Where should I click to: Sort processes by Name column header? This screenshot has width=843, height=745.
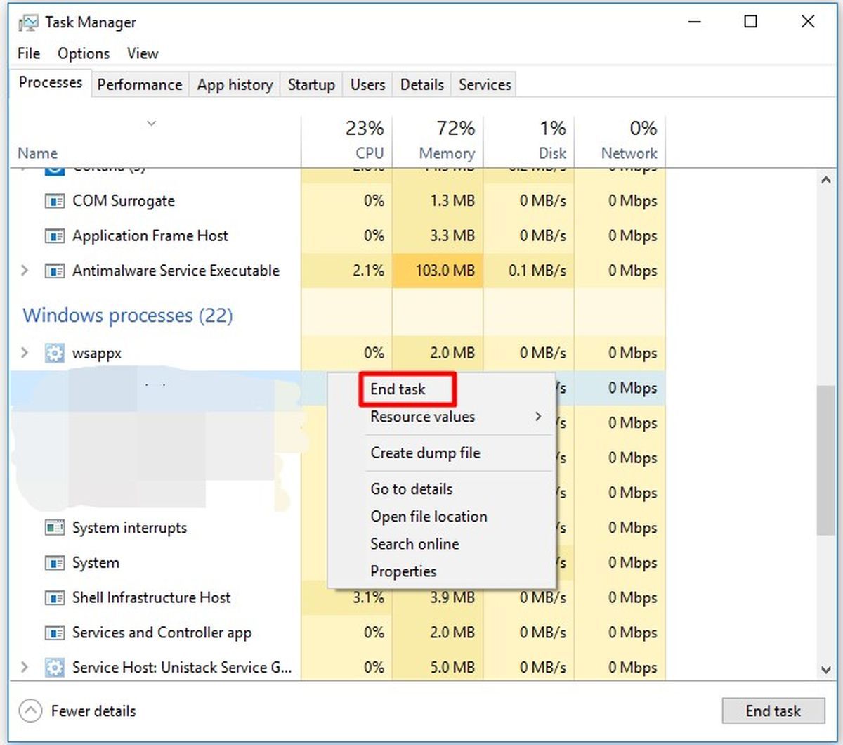(155, 141)
